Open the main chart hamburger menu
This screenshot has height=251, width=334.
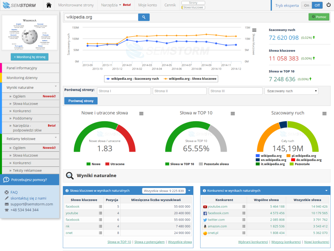click(x=254, y=30)
